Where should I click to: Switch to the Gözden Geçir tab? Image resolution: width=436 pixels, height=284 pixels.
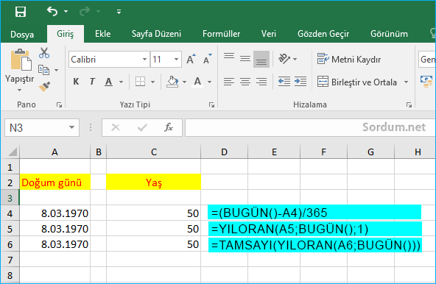coord(323,34)
